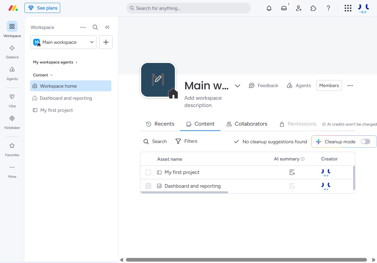
Task: Open Notetaker from left rail
Action: [12, 122]
